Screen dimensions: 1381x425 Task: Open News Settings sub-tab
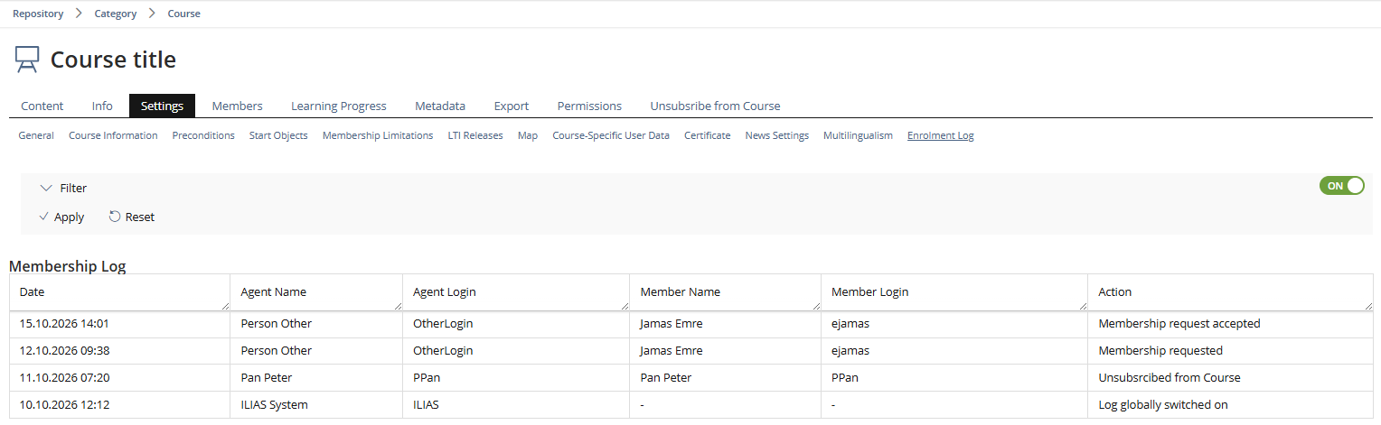coord(777,135)
